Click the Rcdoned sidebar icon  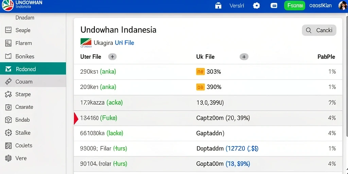pyautogui.click(x=8, y=69)
